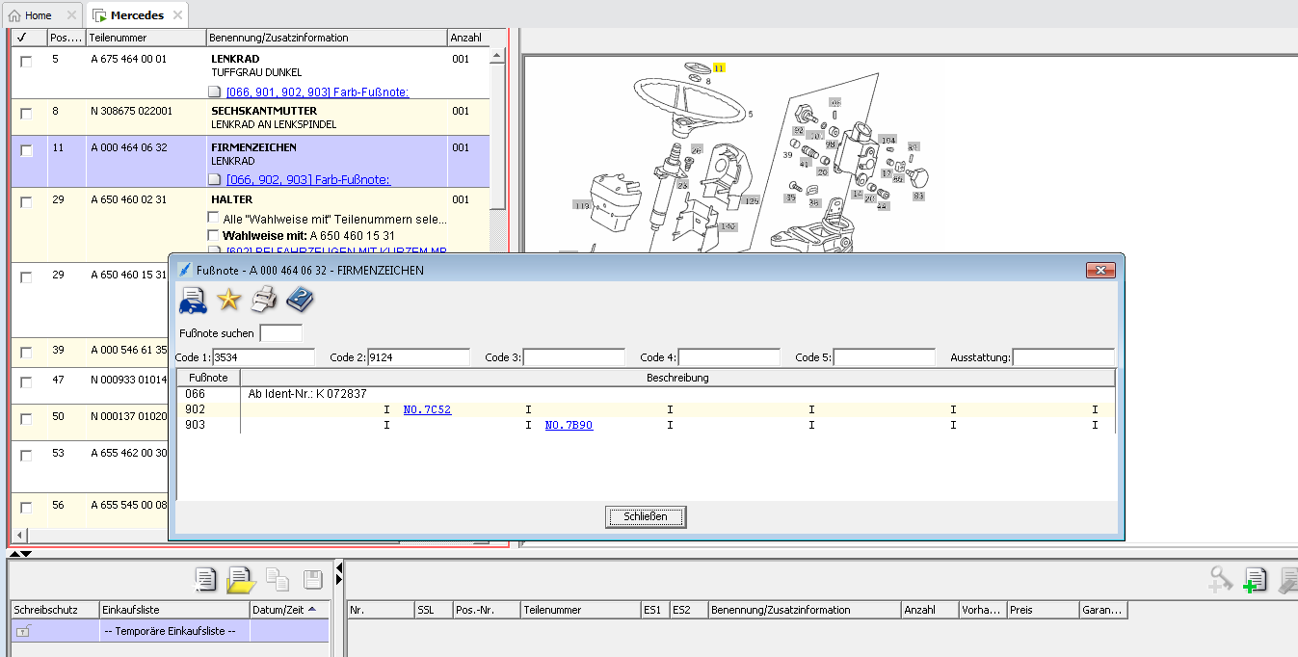Open [066, 901, 902, 903] Farb-Fußnote link
The image size is (1298, 657).
(x=317, y=92)
